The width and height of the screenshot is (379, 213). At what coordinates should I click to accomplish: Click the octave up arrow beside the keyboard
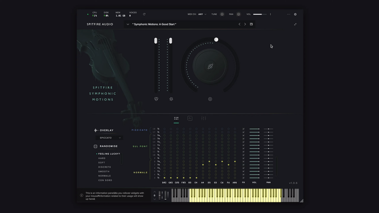[x=154, y=191]
